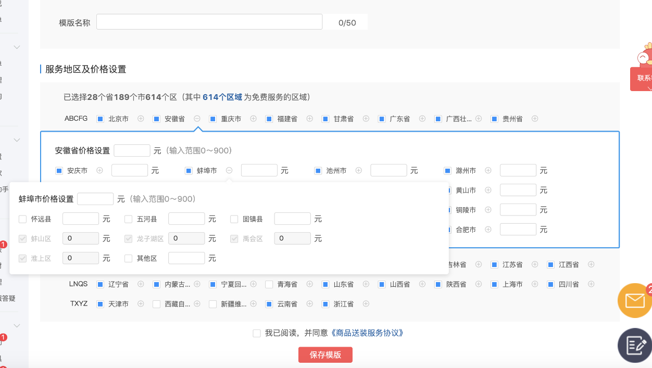This screenshot has height=368, width=652.
Task: Focus the 怀远县 price input
Action: pos(81,219)
